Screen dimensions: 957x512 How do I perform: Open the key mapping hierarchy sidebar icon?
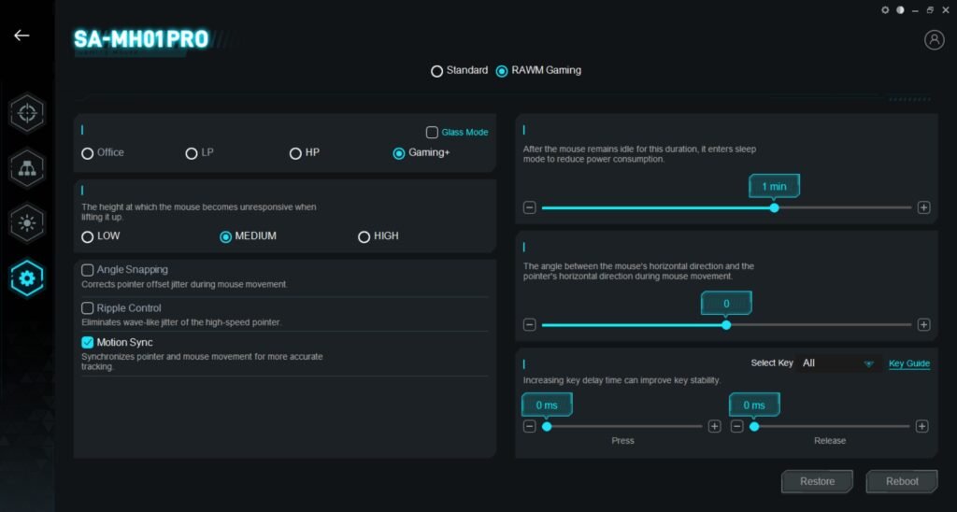coord(27,168)
